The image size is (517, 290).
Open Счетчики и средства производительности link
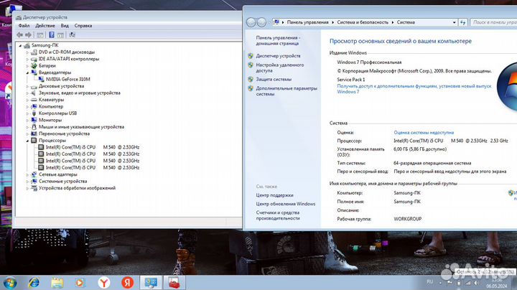[x=278, y=215]
